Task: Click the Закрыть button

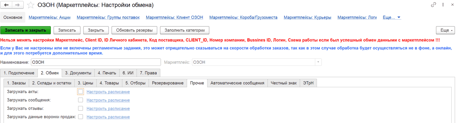Action: pyautogui.click(x=96, y=30)
